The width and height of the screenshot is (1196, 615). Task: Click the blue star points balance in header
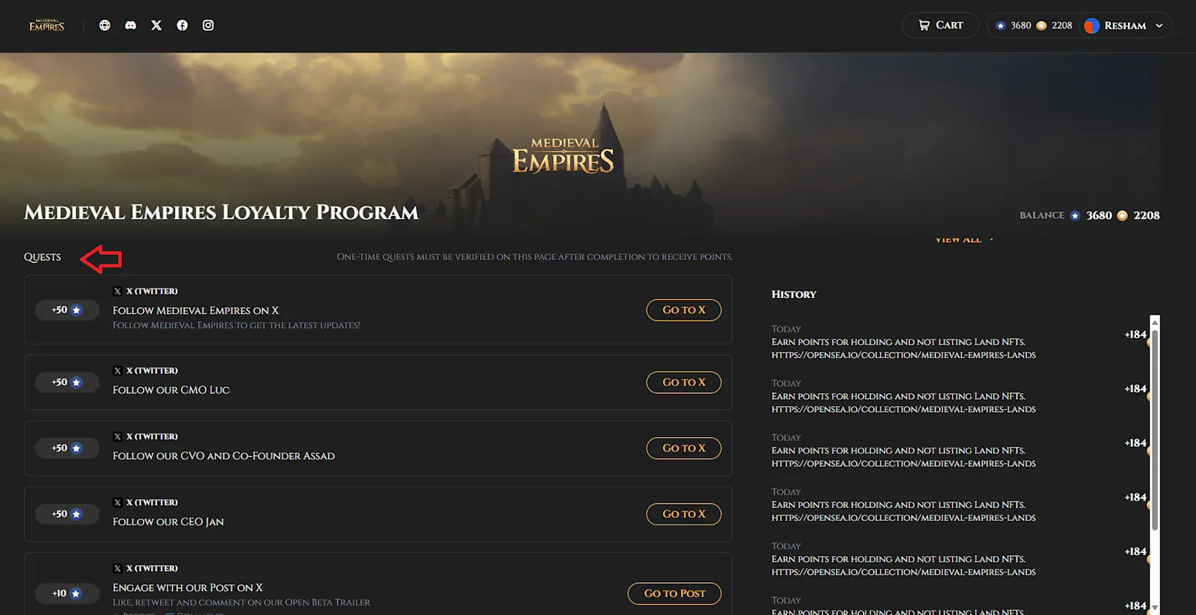(x=1013, y=25)
